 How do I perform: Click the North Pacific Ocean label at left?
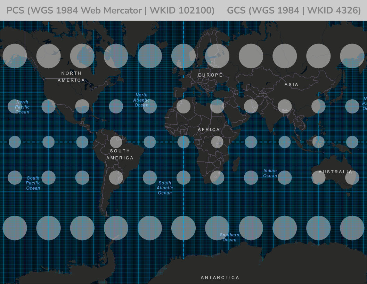tap(22, 107)
